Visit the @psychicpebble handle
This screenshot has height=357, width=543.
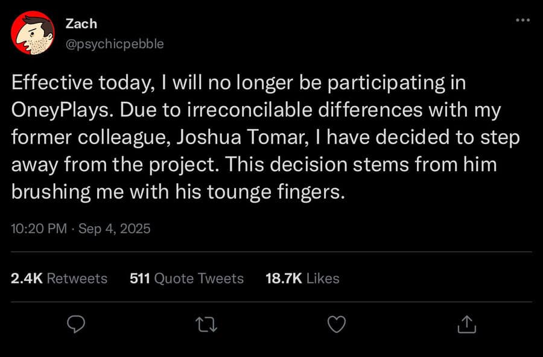[115, 44]
